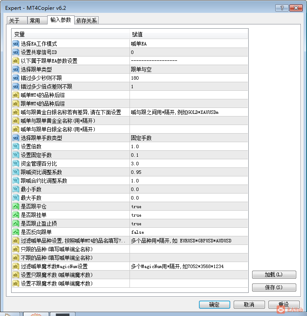Click the double icon beside 最小手数

[x=16, y=189]
